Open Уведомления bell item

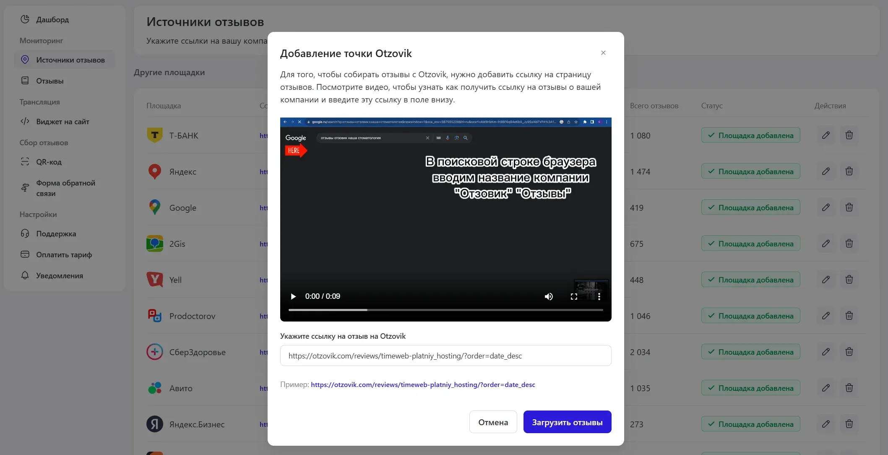pos(59,275)
